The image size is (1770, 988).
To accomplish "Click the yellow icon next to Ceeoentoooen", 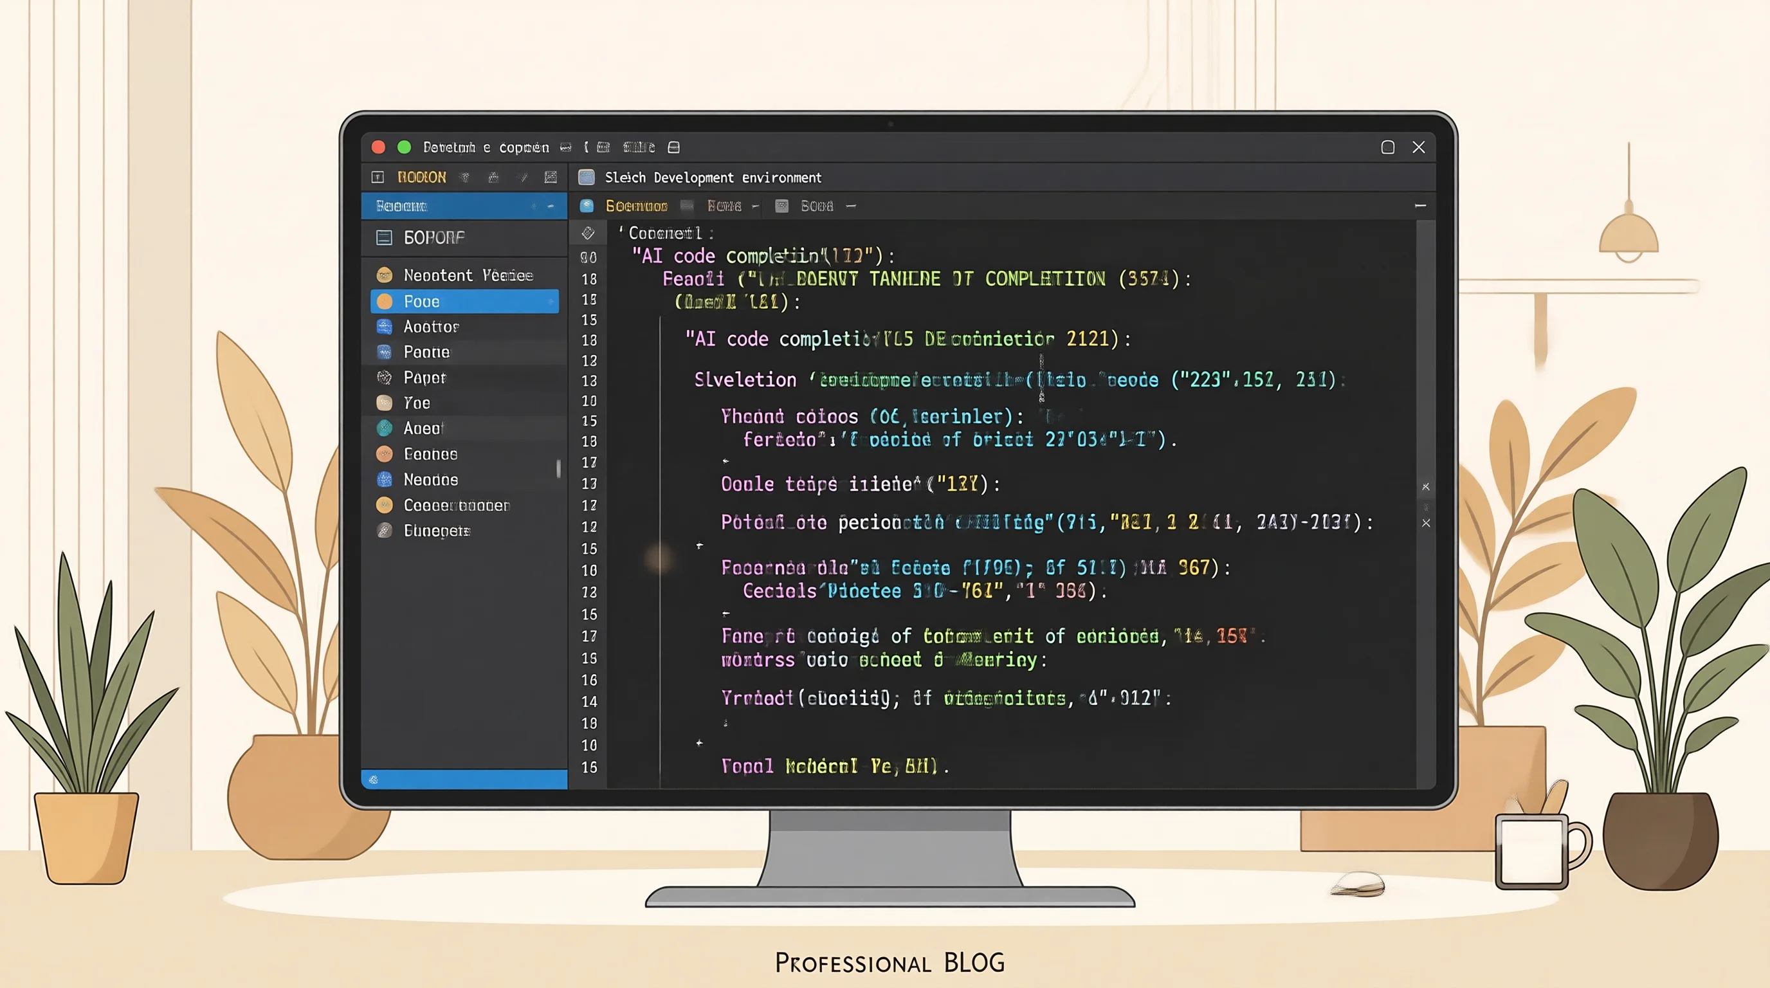I will click(384, 505).
